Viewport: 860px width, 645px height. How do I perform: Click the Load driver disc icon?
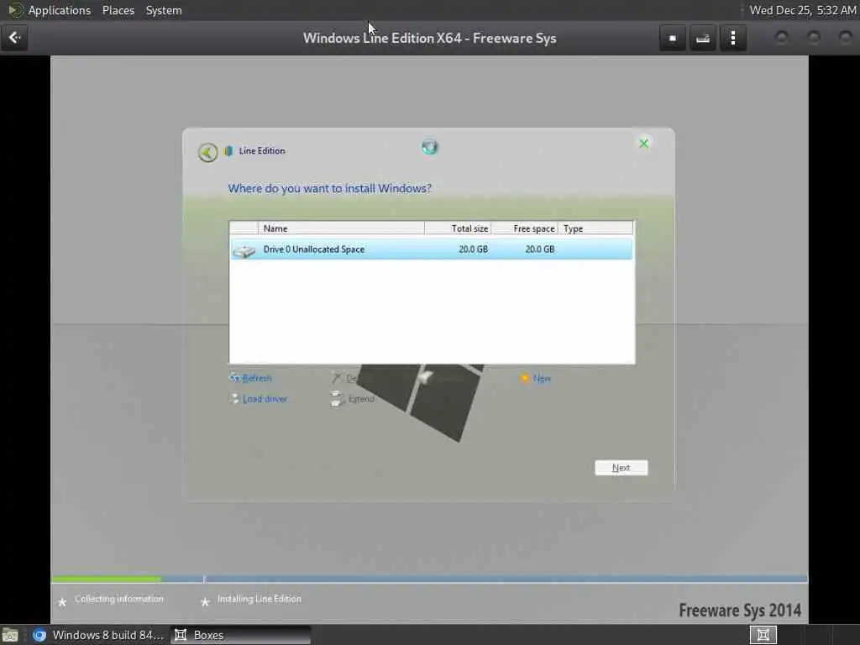click(x=234, y=399)
